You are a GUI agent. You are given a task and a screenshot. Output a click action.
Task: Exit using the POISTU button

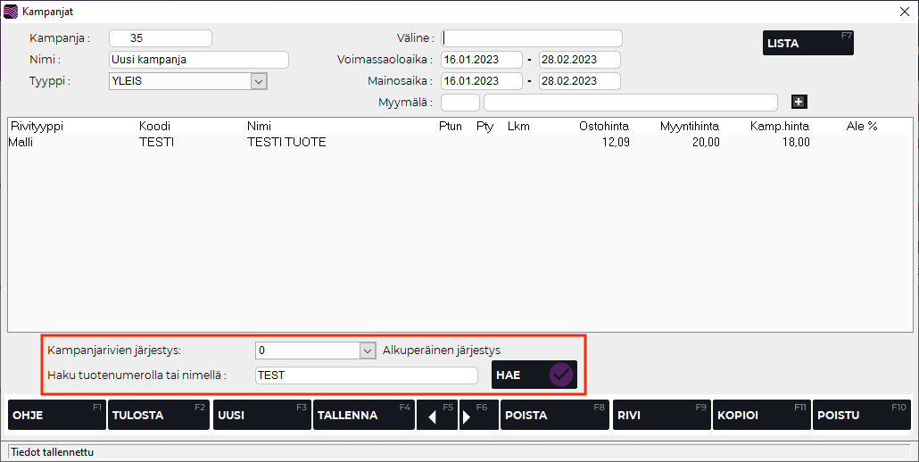(861, 415)
